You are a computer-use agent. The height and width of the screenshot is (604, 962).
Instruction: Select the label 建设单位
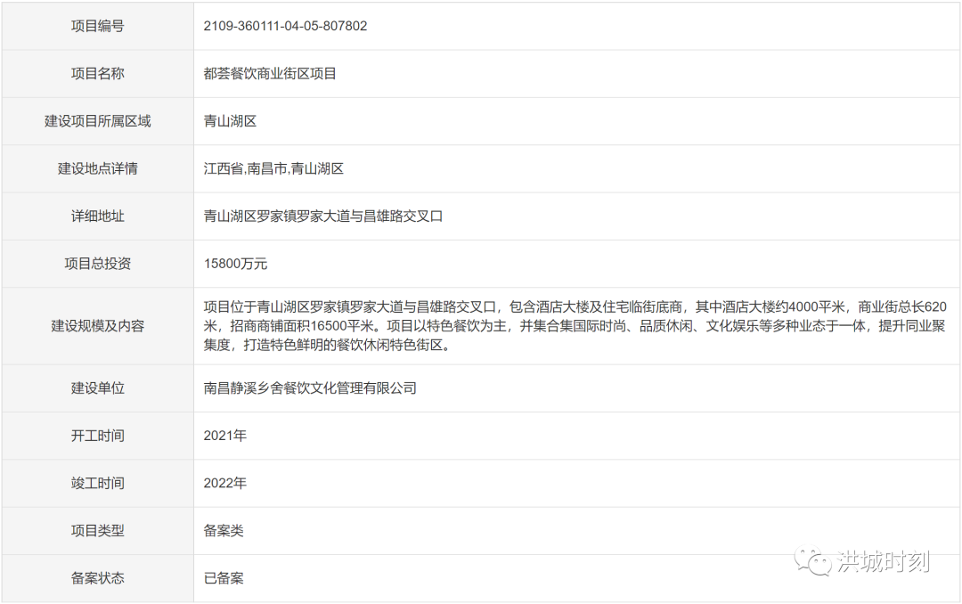pos(98,388)
